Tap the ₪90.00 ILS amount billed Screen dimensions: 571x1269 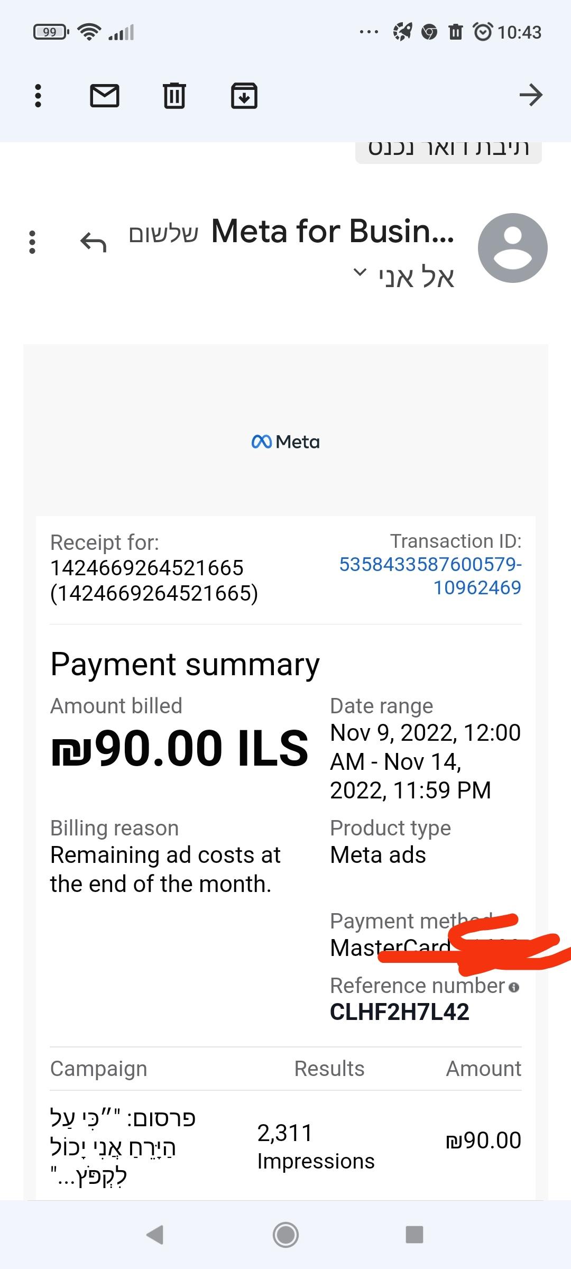tap(180, 748)
